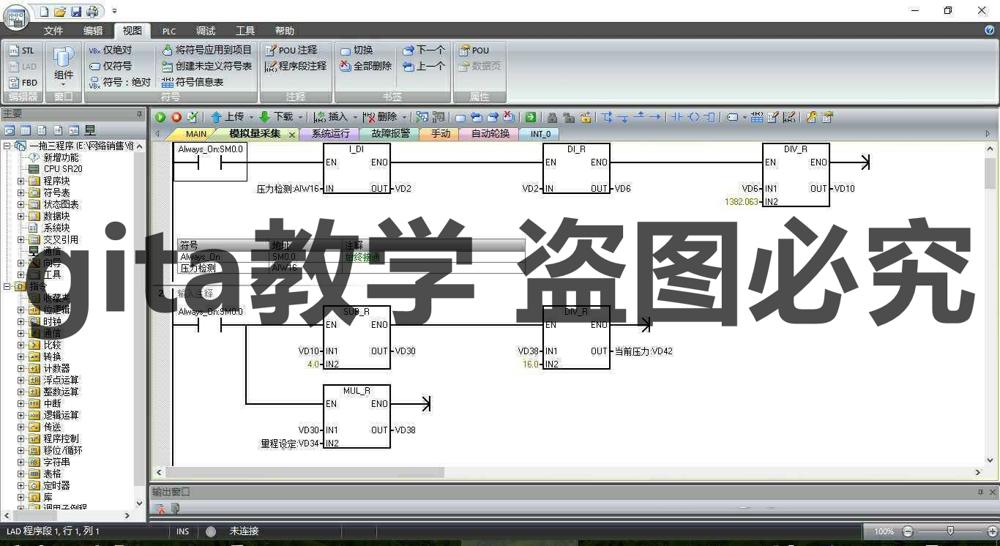The width and height of the screenshot is (1000, 546).
Task: Click the 删除 delete button
Action: 380,117
